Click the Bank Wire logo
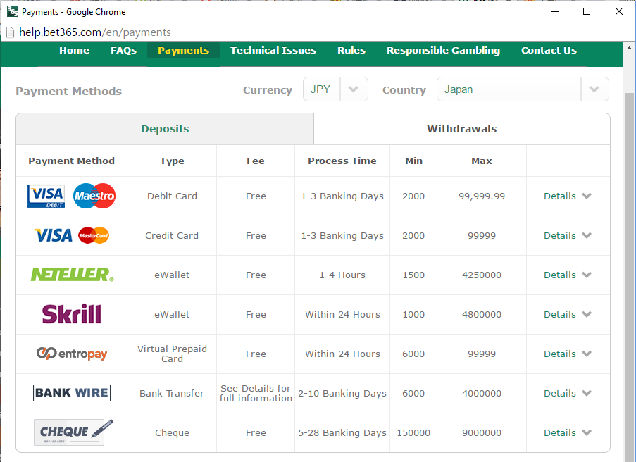Viewport: 636px width, 462px height. click(72, 393)
